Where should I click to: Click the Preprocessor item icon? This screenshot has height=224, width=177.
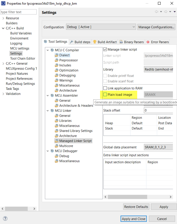[x=56, y=60]
